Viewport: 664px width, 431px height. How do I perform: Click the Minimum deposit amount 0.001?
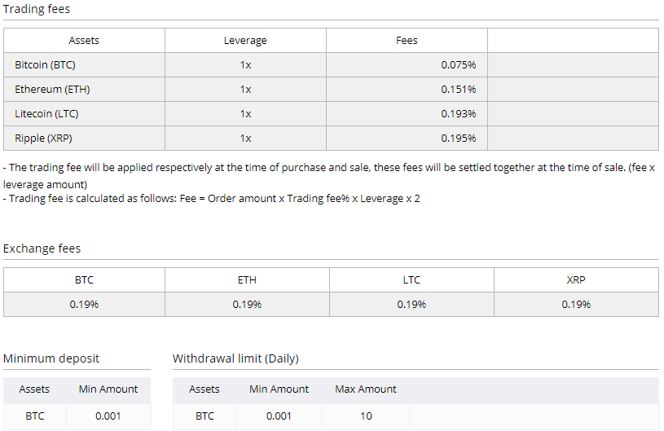coord(108,416)
